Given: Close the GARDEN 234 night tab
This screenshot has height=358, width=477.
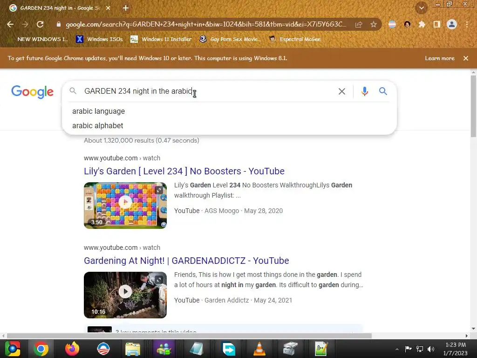Looking at the screenshot, I should click(108, 8).
